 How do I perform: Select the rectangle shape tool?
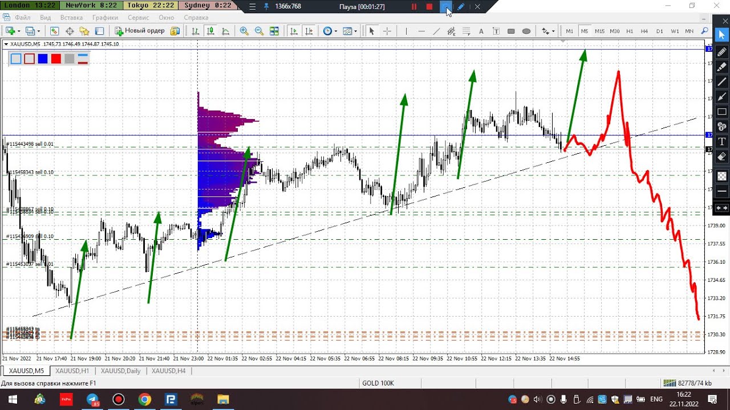tap(511, 31)
